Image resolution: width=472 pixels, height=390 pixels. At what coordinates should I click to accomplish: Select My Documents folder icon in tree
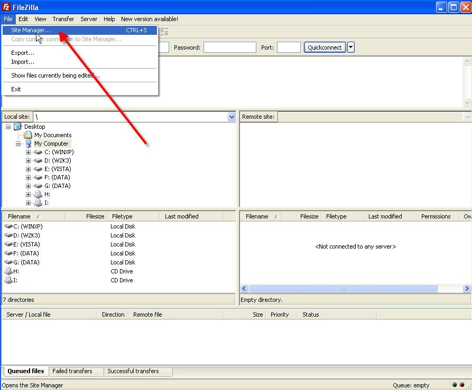pos(28,135)
